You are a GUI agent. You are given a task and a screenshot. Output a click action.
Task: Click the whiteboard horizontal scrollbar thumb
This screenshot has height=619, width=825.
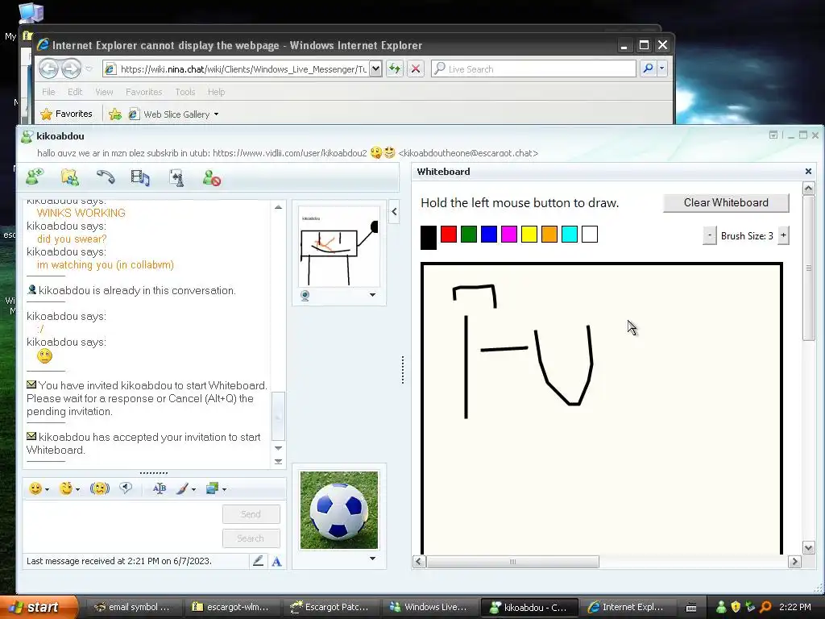pos(512,562)
